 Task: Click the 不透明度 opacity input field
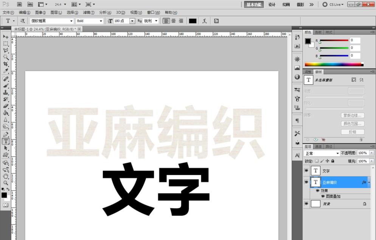pyautogui.click(x=362, y=153)
